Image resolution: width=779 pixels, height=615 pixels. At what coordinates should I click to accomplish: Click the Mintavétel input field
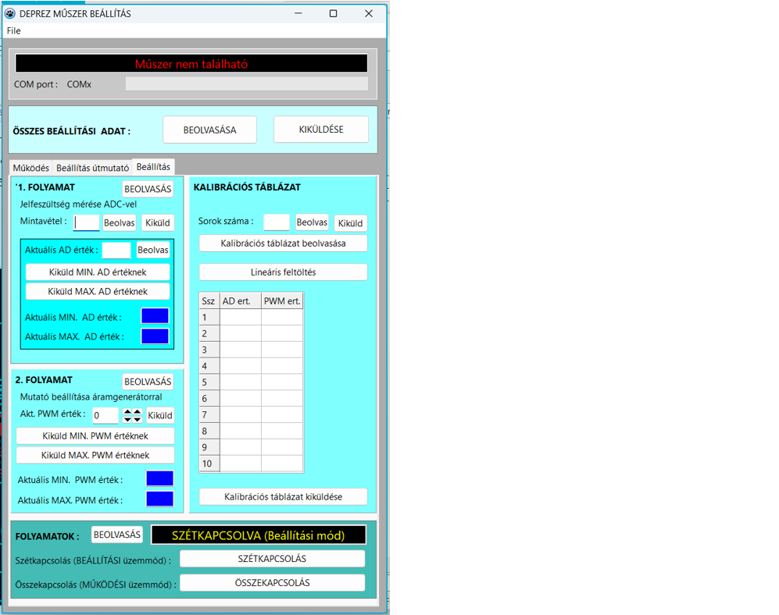tap(86, 222)
